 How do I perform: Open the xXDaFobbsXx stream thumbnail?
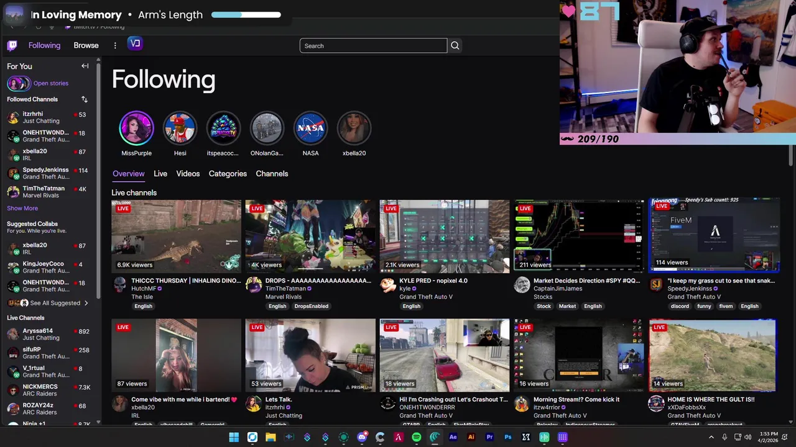[713, 355]
